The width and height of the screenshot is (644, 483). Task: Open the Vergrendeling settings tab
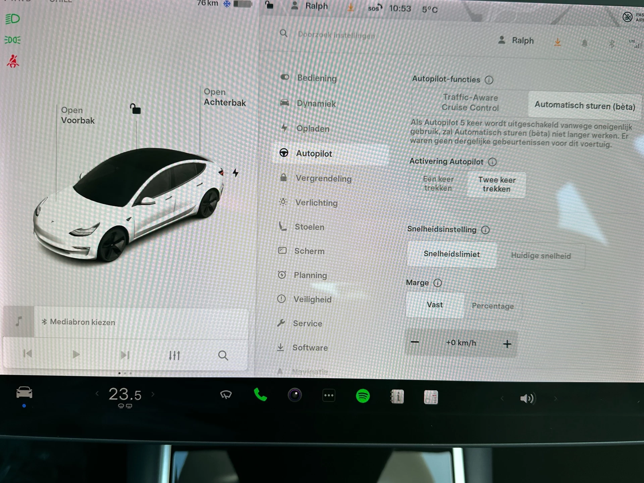323,178
